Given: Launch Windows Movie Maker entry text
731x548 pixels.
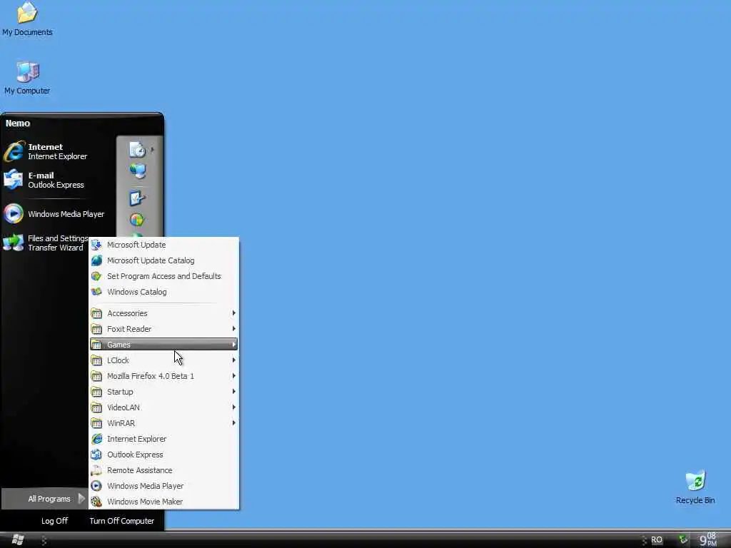Looking at the screenshot, I should 144,502.
